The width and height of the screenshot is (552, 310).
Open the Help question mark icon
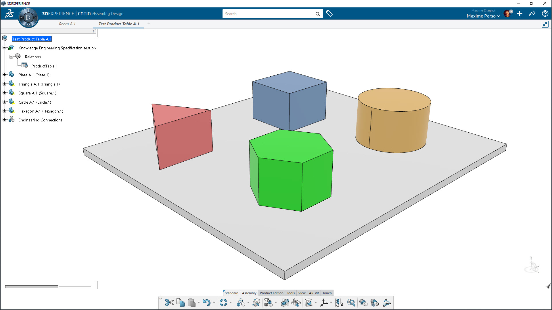coord(545,13)
